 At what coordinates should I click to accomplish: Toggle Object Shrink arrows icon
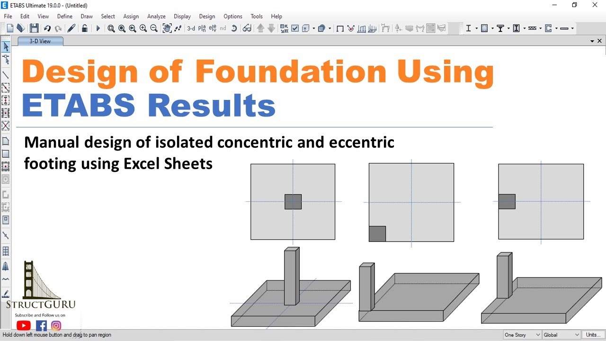(x=284, y=28)
